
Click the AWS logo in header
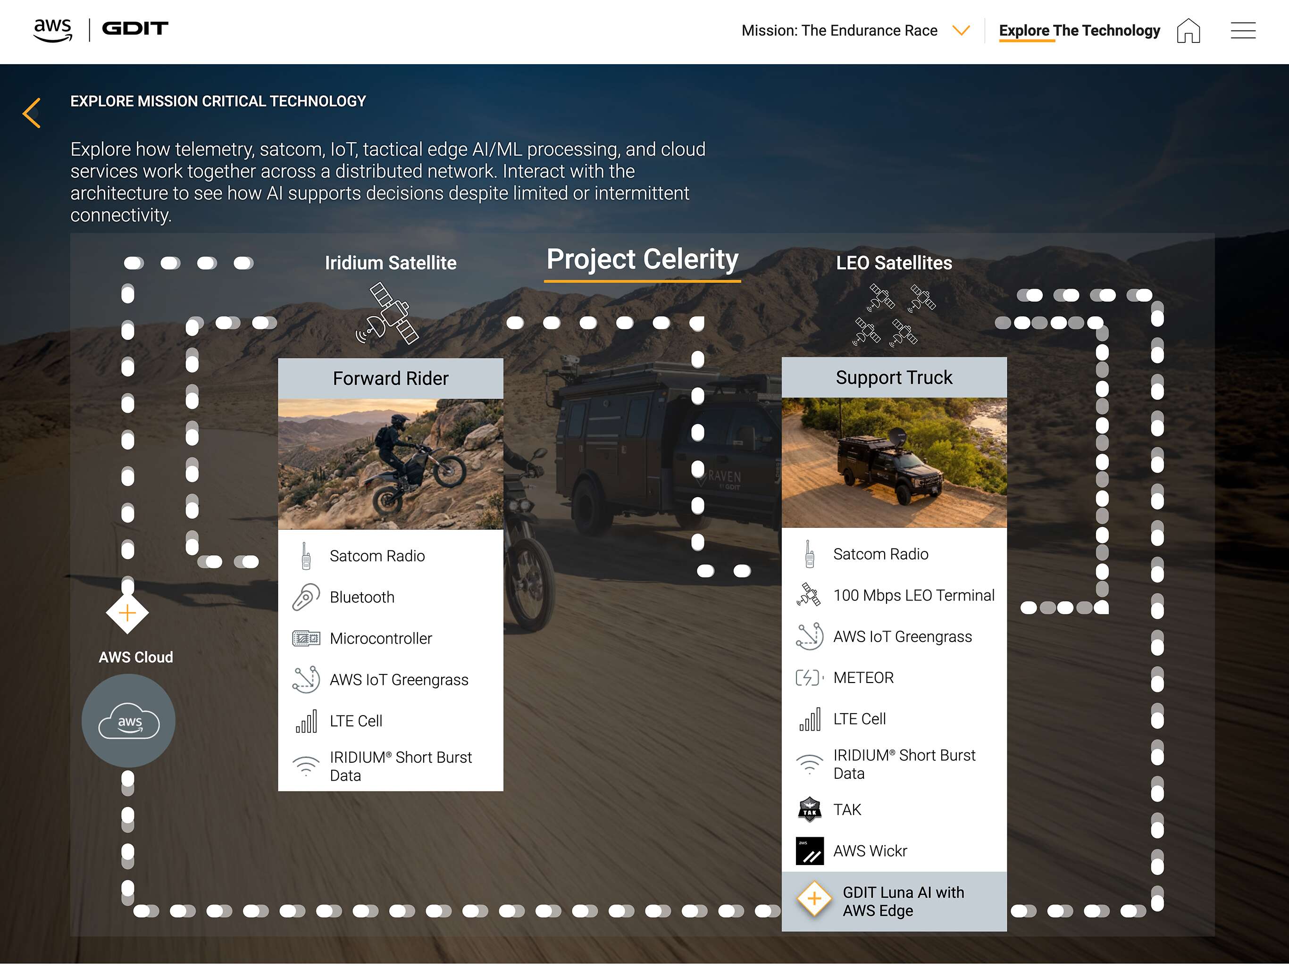click(53, 30)
